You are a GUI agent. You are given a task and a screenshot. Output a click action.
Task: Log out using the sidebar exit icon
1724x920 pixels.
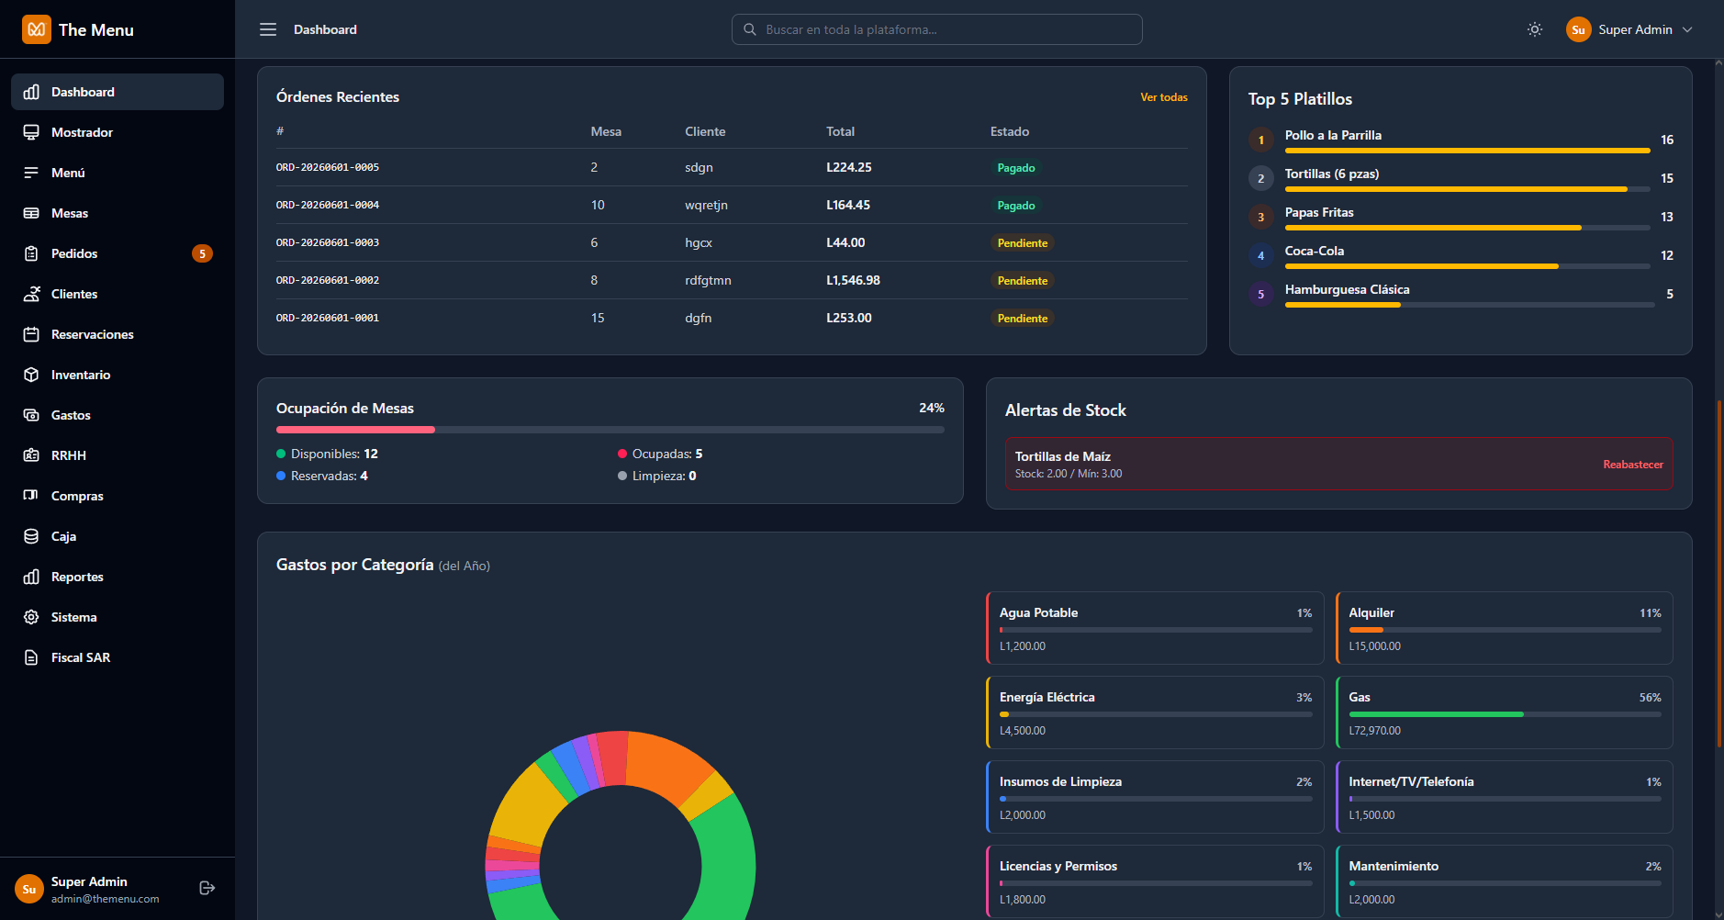pyautogui.click(x=207, y=888)
